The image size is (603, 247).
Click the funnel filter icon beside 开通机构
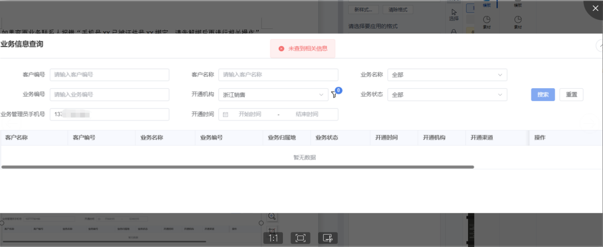pos(334,95)
